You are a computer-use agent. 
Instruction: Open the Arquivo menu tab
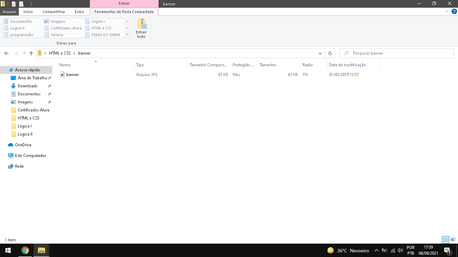click(x=9, y=12)
